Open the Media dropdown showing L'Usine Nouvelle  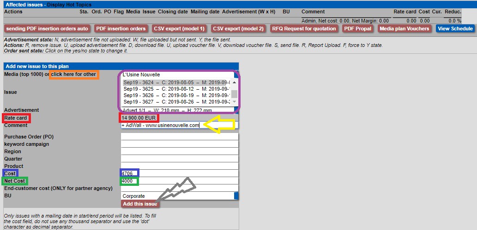click(x=178, y=75)
